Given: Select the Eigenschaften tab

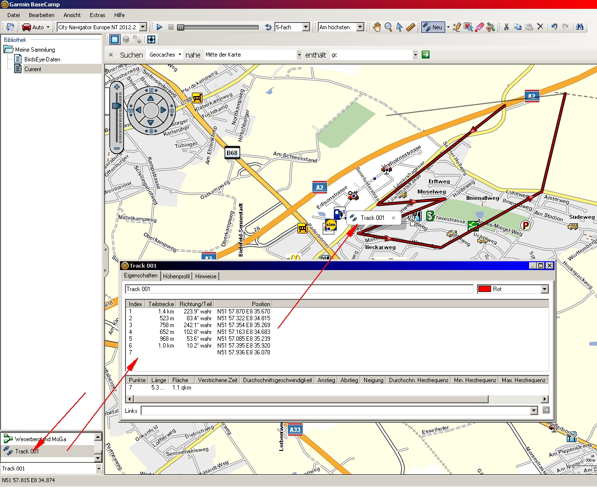Looking at the screenshot, I should tap(141, 275).
